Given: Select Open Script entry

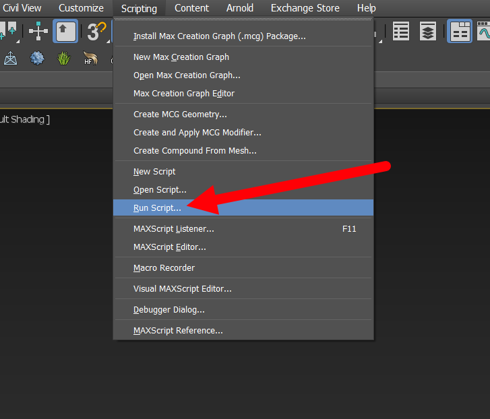Looking at the screenshot, I should [243, 189].
